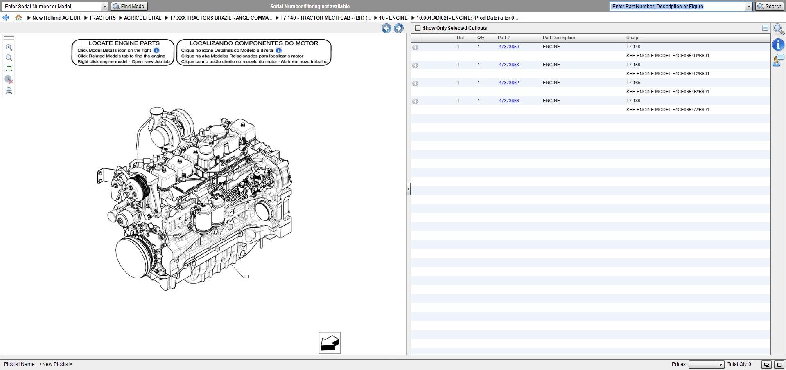Click the return arrow image in diagram
Image resolution: width=786 pixels, height=370 pixels.
(x=330, y=343)
